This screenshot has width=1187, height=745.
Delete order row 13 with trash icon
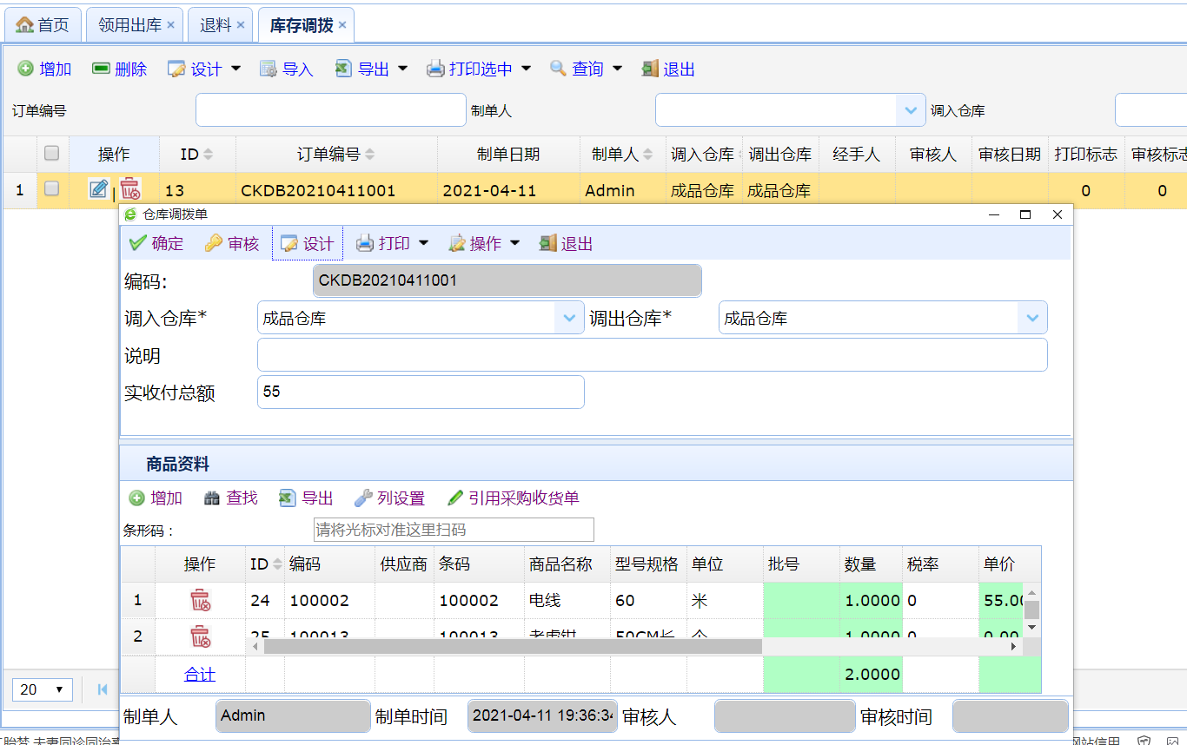(129, 188)
